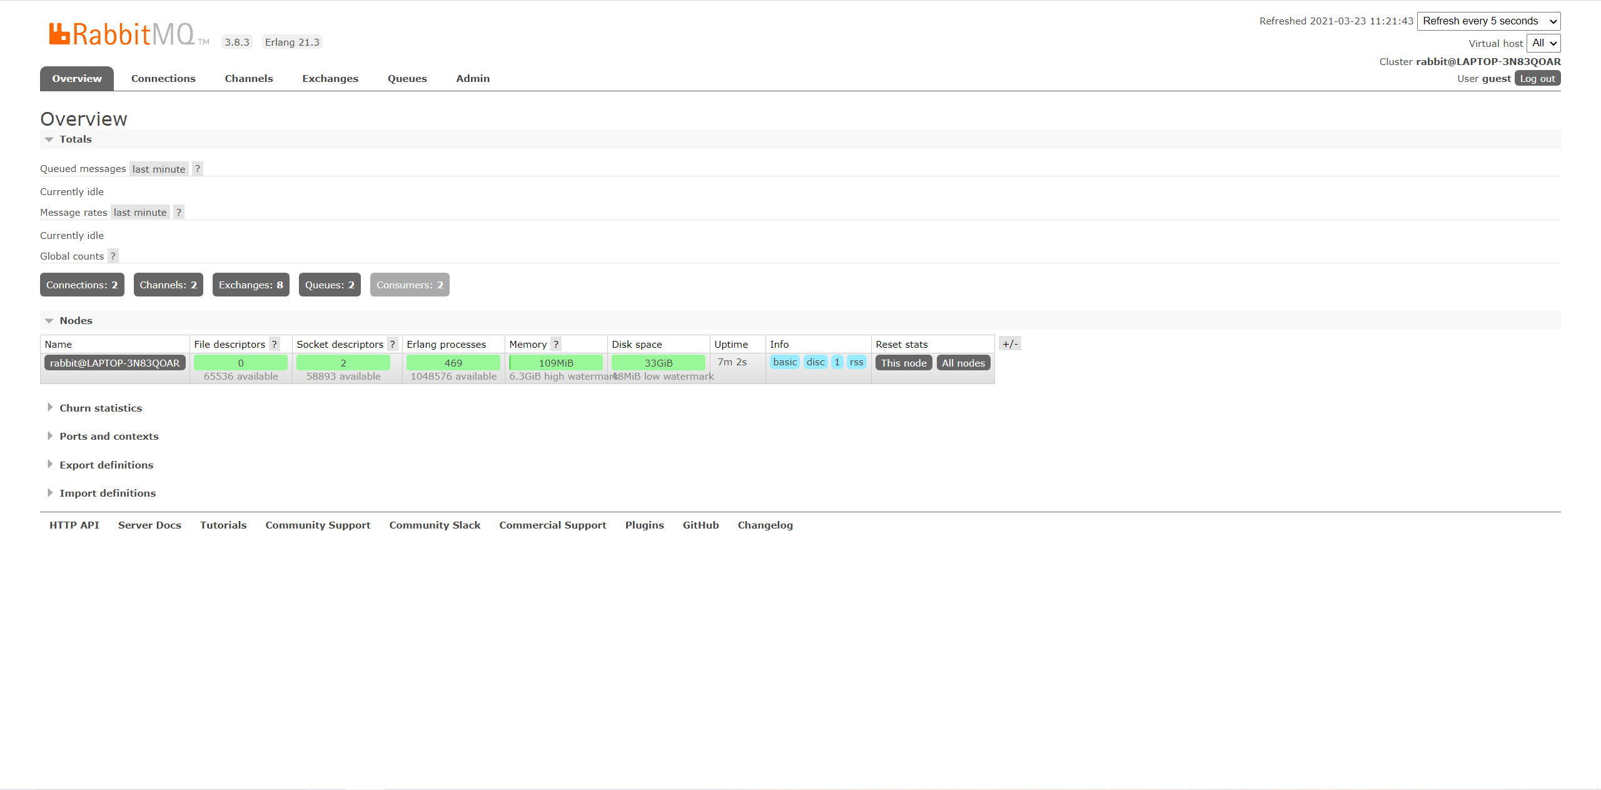Click the RabbitMQ logo
This screenshot has width=1601, height=790.
coord(123,34)
